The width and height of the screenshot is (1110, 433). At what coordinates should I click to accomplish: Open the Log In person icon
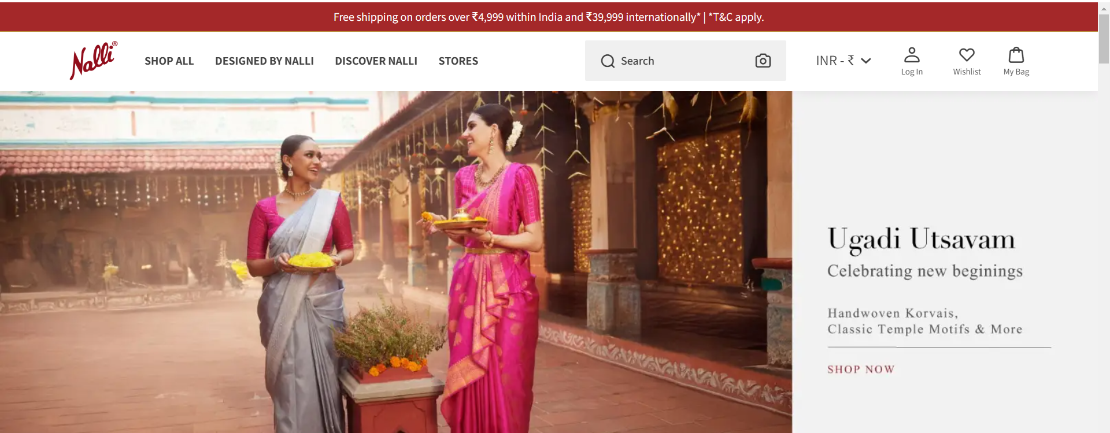pyautogui.click(x=912, y=55)
